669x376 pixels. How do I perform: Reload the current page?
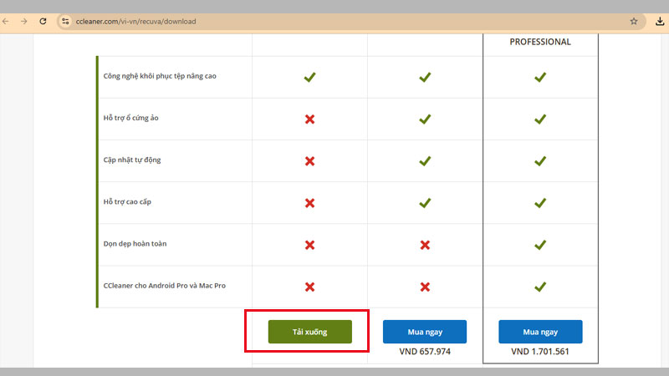click(43, 21)
